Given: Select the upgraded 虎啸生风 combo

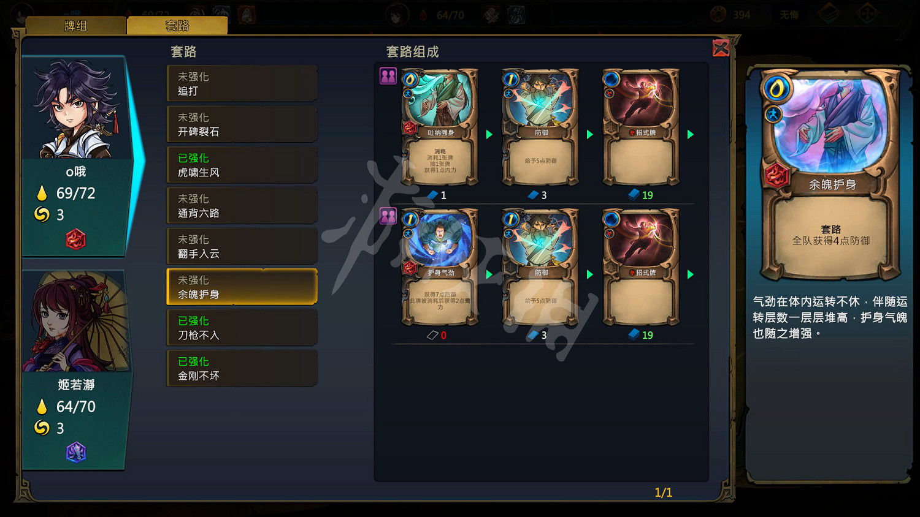Looking at the screenshot, I should click(x=242, y=165).
